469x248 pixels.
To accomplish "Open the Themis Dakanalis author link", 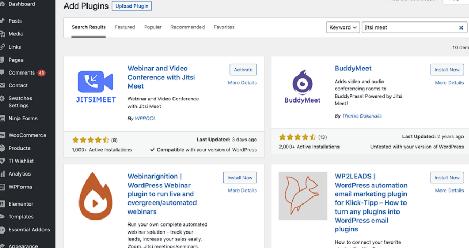I will [362, 116].
